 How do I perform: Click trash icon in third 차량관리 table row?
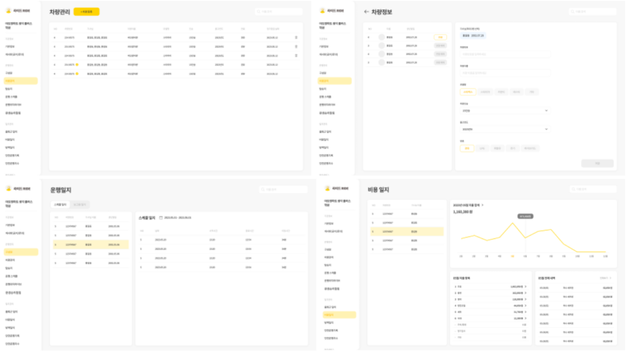(x=296, y=55)
